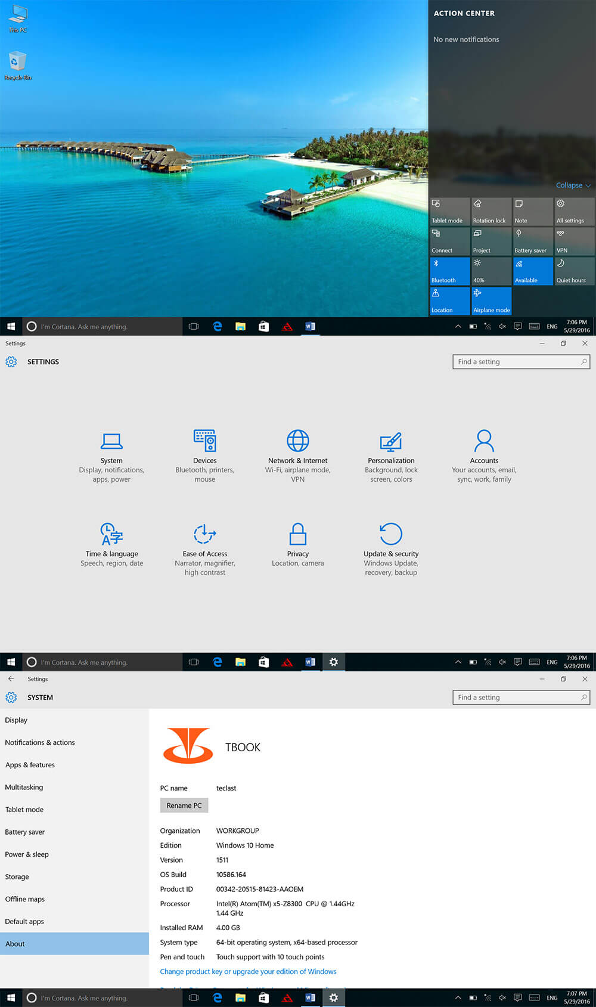Open Power & sleep in the sidebar
Screen dimensions: 596x1007
(x=27, y=854)
